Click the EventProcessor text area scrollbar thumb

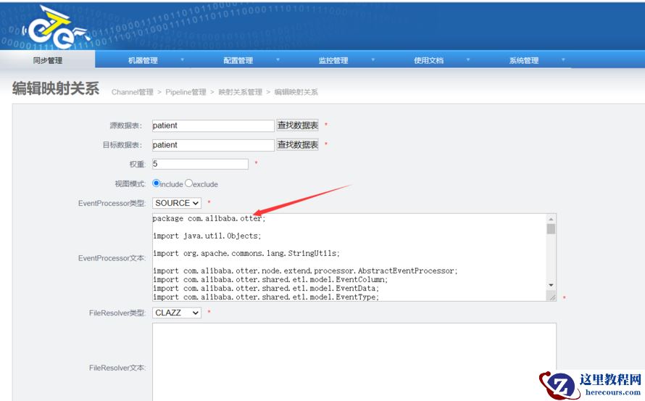tap(551, 229)
